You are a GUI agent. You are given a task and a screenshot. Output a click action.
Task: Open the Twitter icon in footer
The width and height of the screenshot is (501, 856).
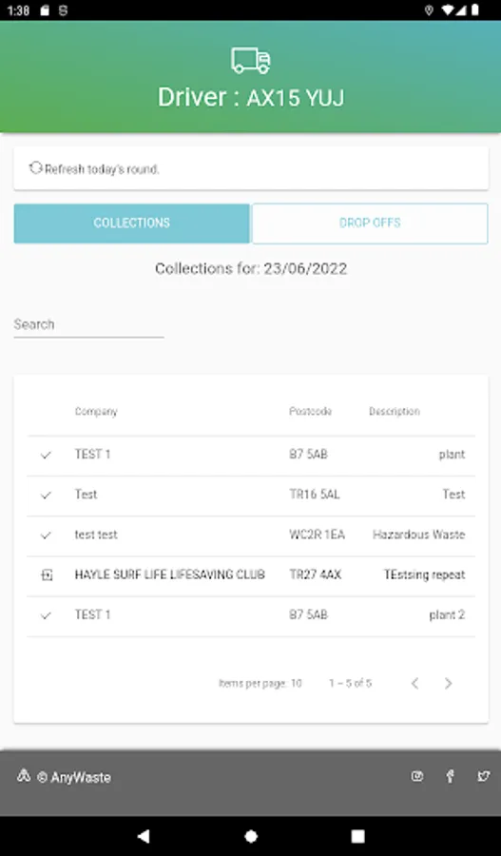click(483, 776)
